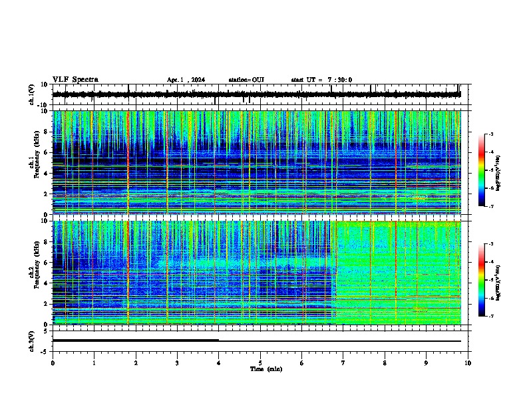Click the "log(PSD)" label beside ch.1 color scale

click(498, 174)
